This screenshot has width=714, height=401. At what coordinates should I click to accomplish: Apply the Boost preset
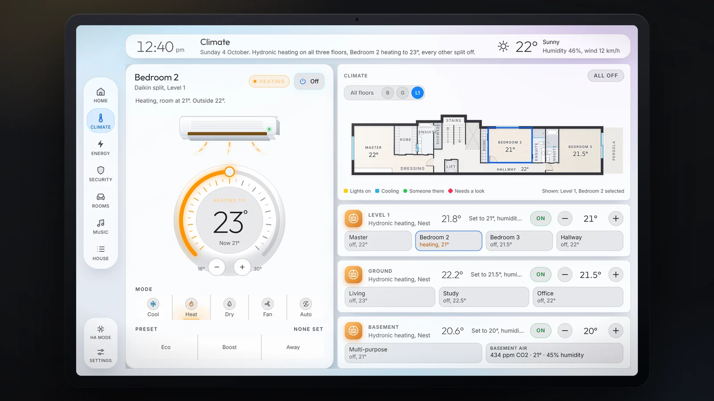[x=229, y=347]
